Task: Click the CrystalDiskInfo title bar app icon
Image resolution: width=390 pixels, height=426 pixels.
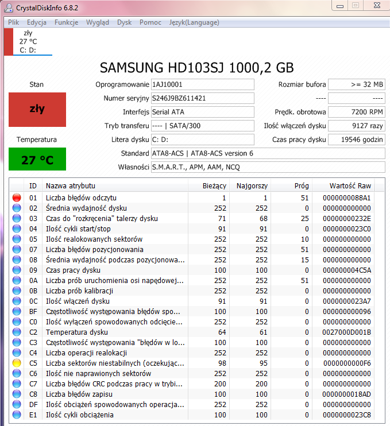Action: (x=9, y=7)
